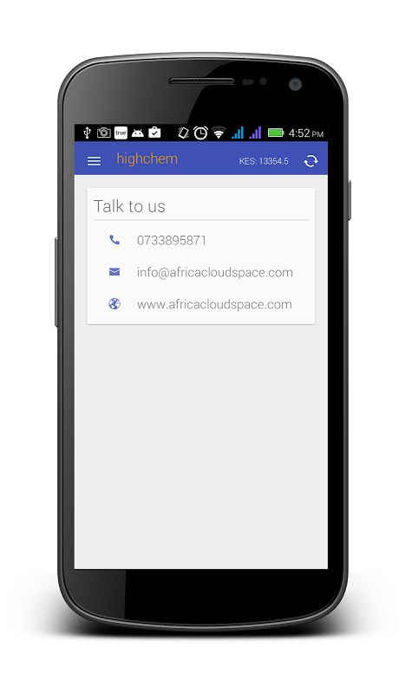The width and height of the screenshot is (399, 693).
Task: Tap the blue phone icon
Action: tap(114, 240)
